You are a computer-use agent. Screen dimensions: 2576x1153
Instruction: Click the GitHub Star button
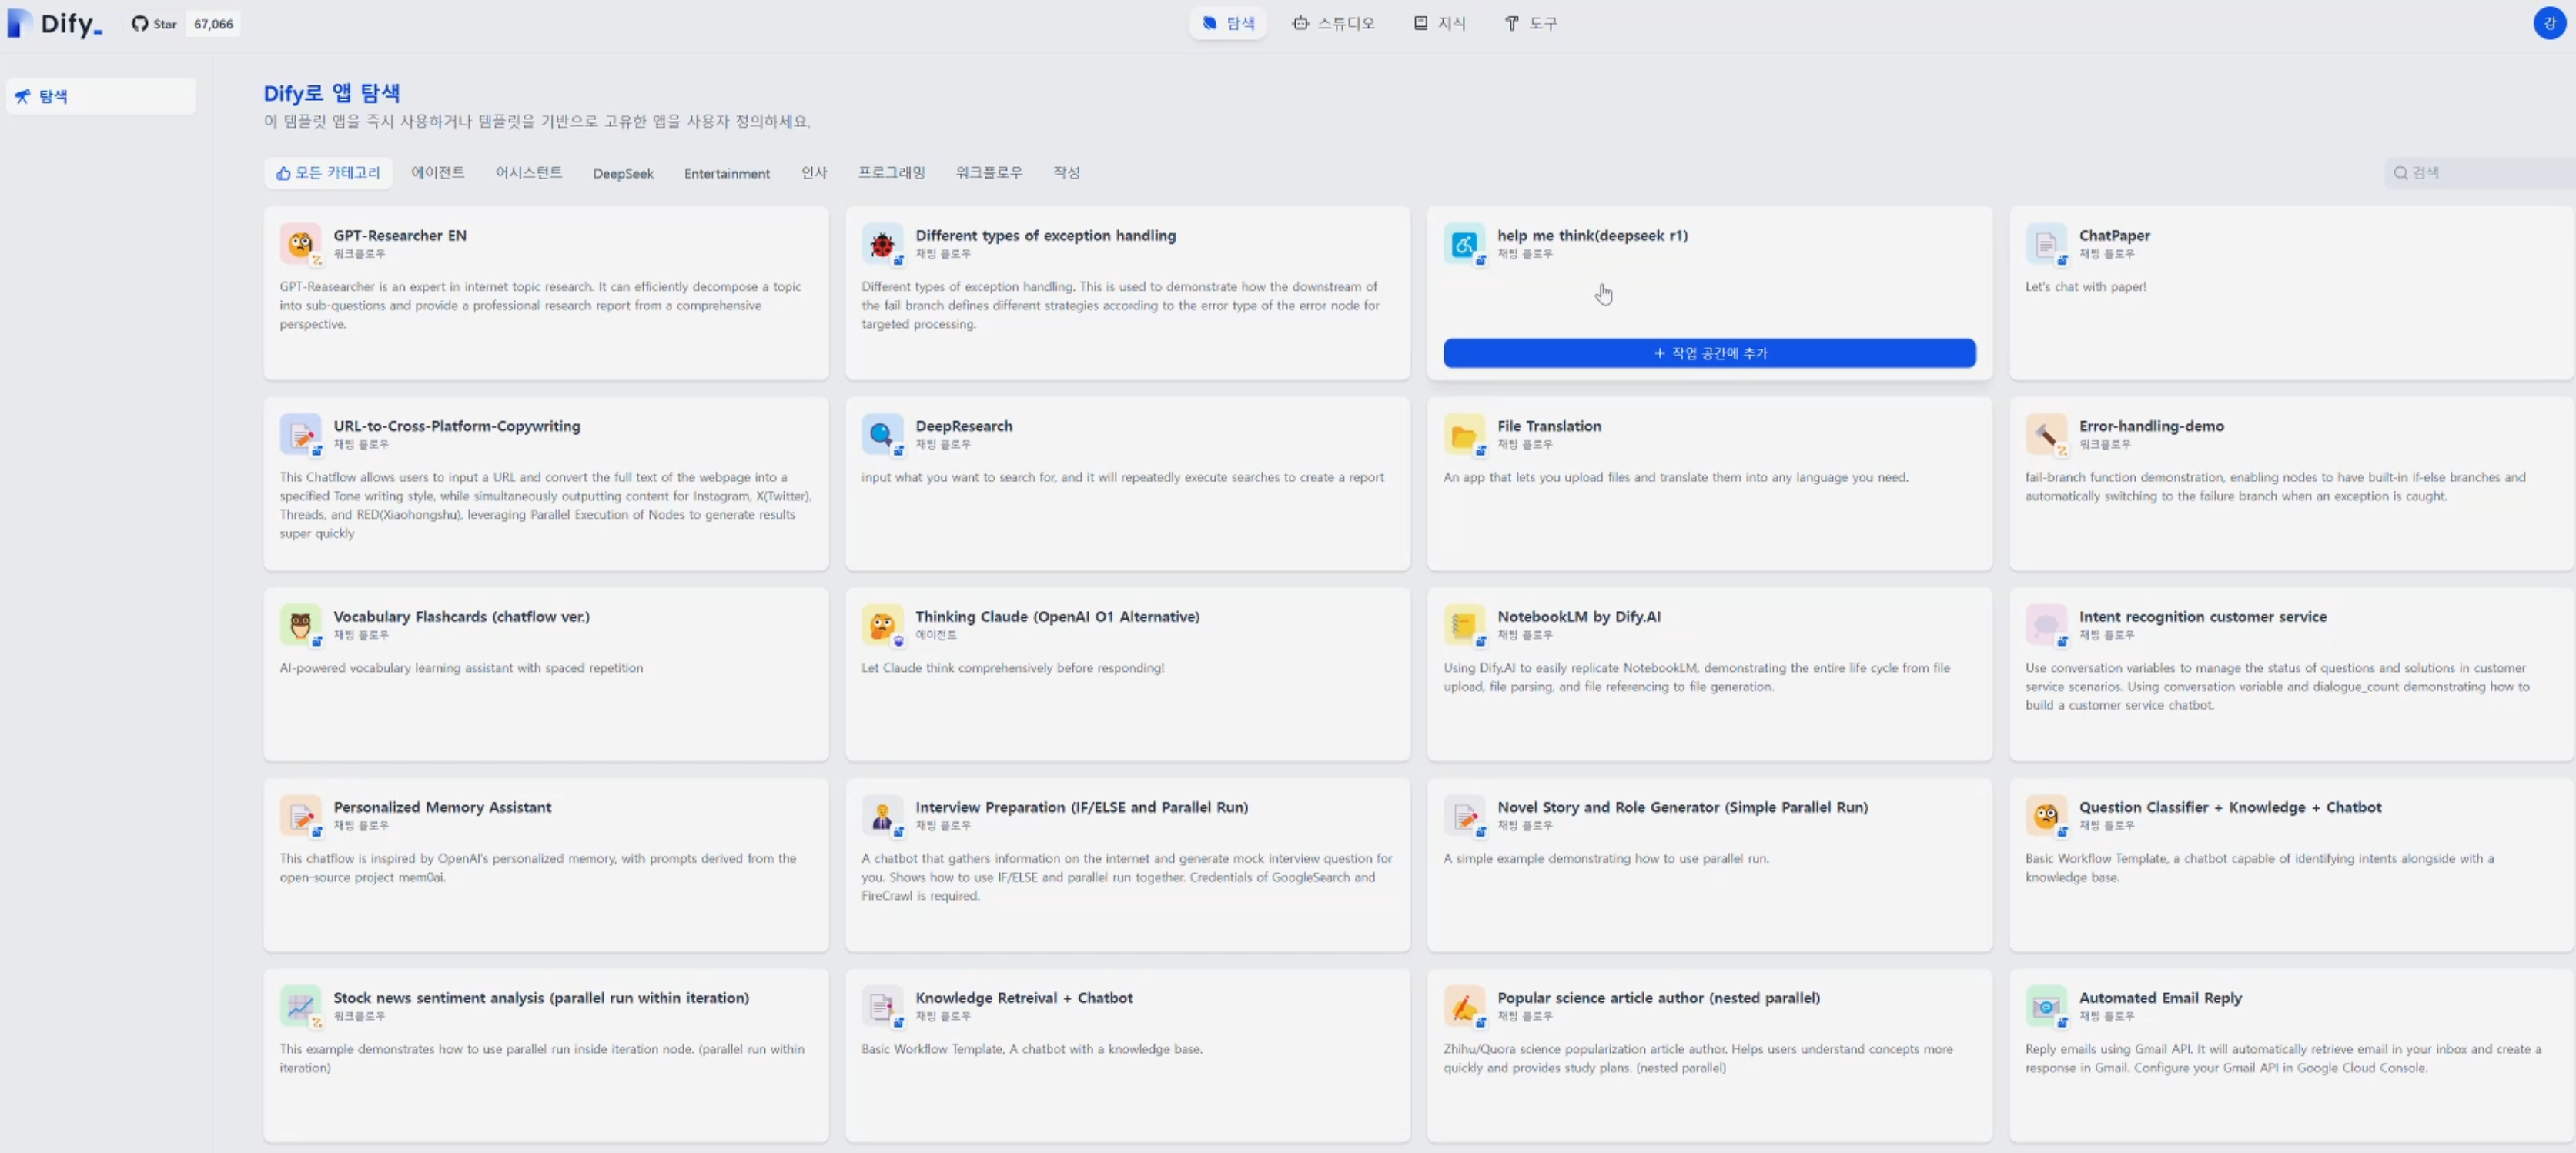click(x=155, y=24)
